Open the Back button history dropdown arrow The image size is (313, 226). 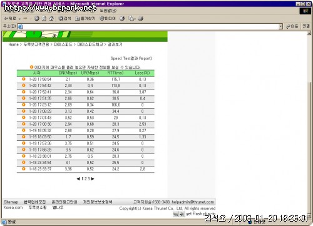19,19
